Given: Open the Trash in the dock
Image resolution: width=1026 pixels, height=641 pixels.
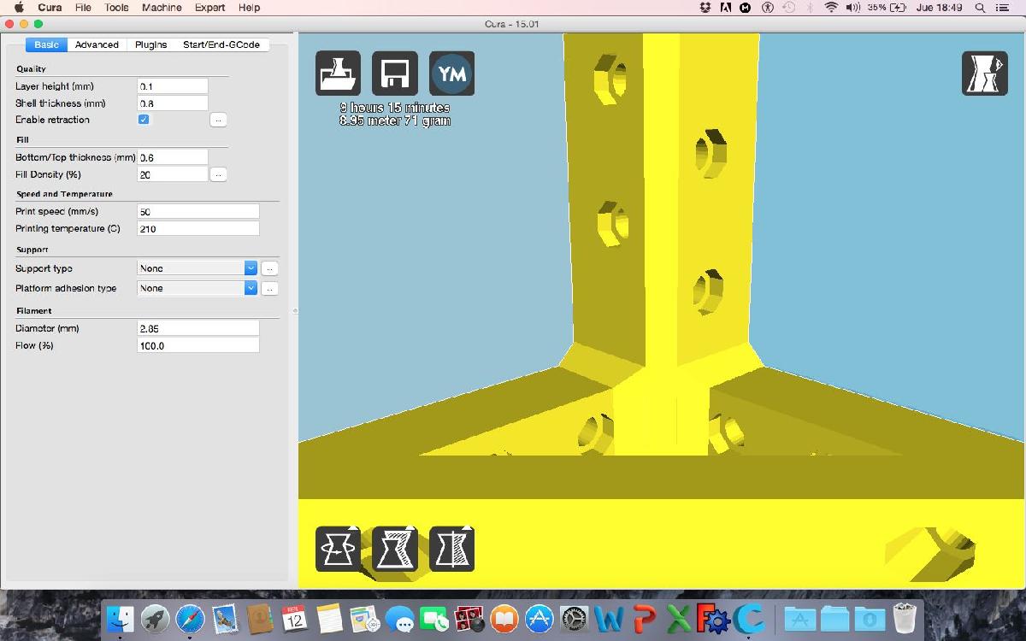Looking at the screenshot, I should pos(905,617).
